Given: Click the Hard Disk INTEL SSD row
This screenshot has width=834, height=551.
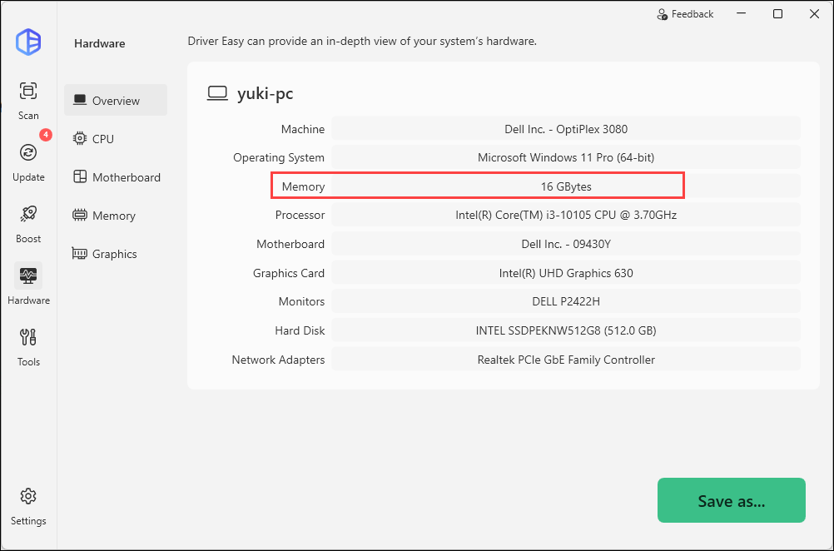Looking at the screenshot, I should tap(565, 330).
